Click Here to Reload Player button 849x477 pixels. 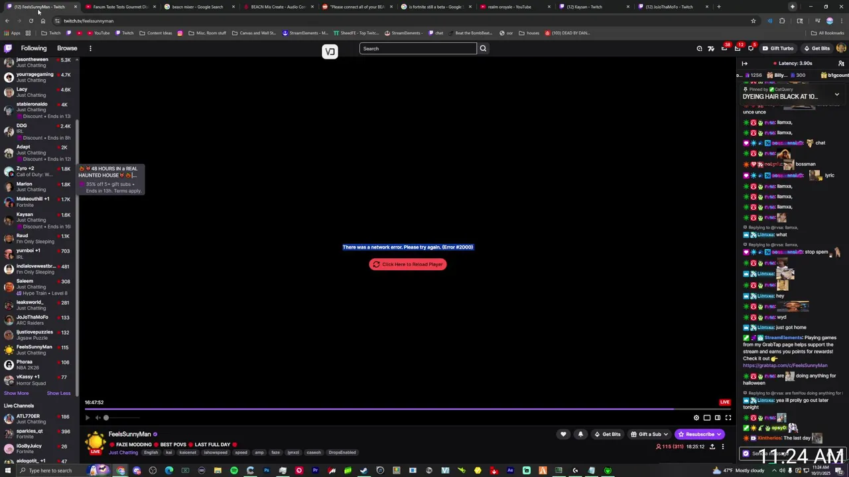[407, 264]
